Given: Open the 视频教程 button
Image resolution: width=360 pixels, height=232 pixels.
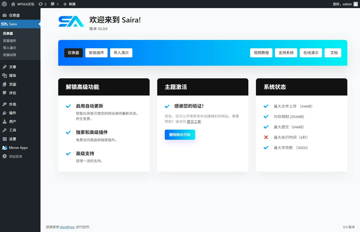Looking at the screenshot, I should [x=261, y=53].
